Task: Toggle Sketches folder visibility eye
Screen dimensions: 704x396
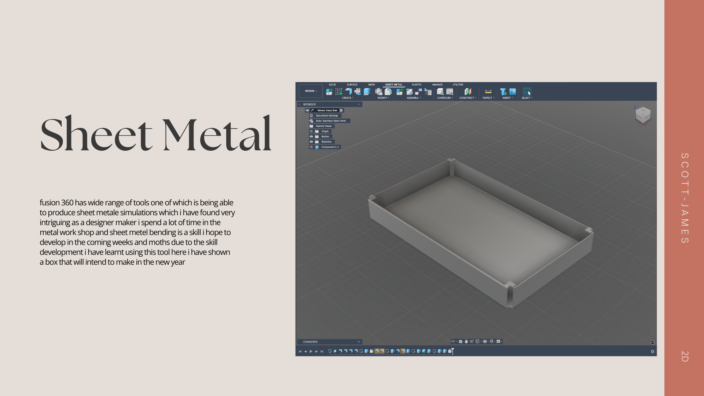Action: 311,142
